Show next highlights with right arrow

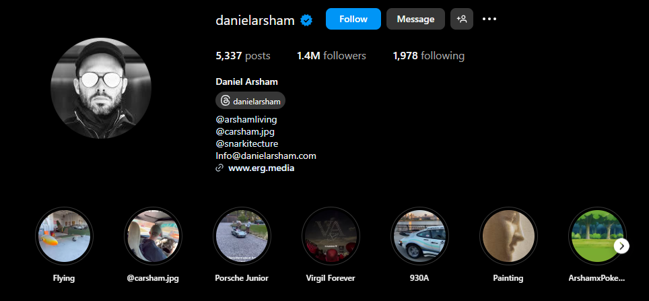pyautogui.click(x=621, y=246)
